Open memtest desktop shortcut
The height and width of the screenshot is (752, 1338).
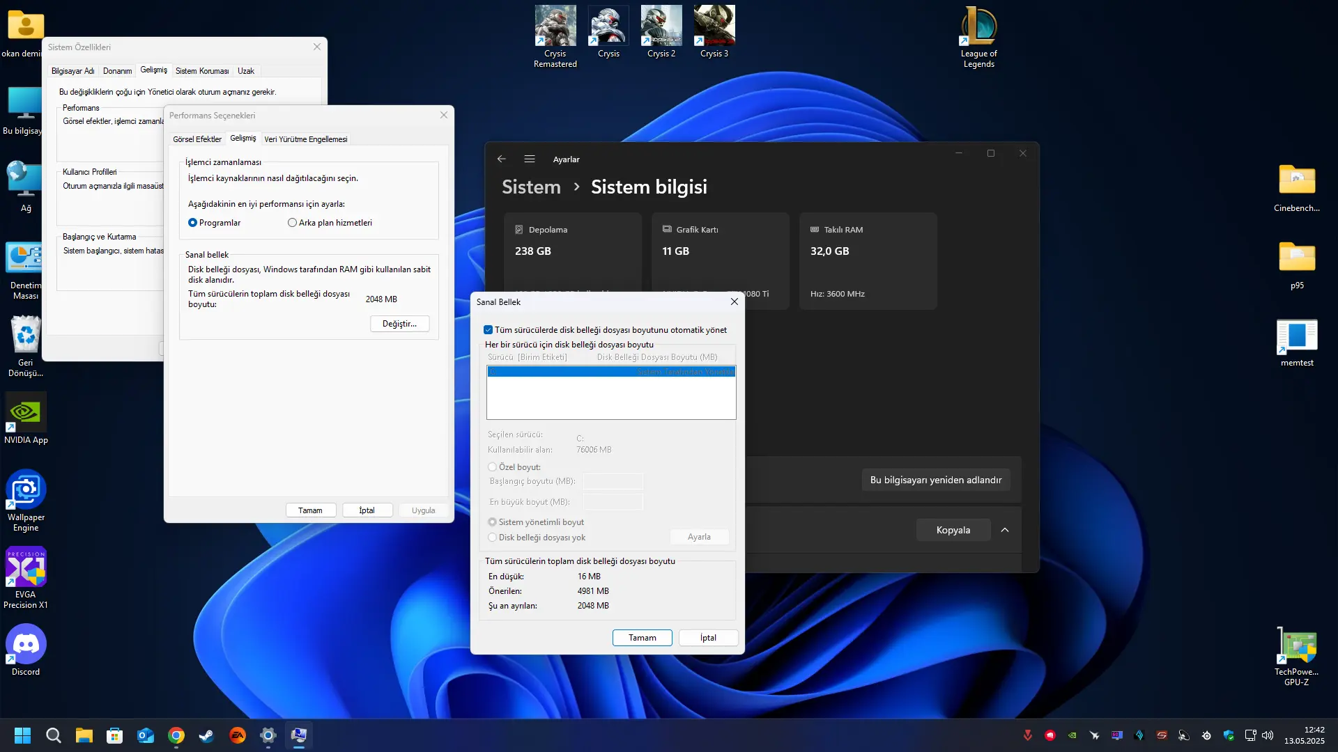coord(1297,343)
